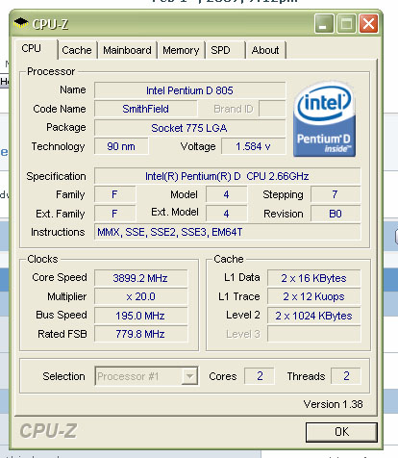Open the Memory tab

181,50
